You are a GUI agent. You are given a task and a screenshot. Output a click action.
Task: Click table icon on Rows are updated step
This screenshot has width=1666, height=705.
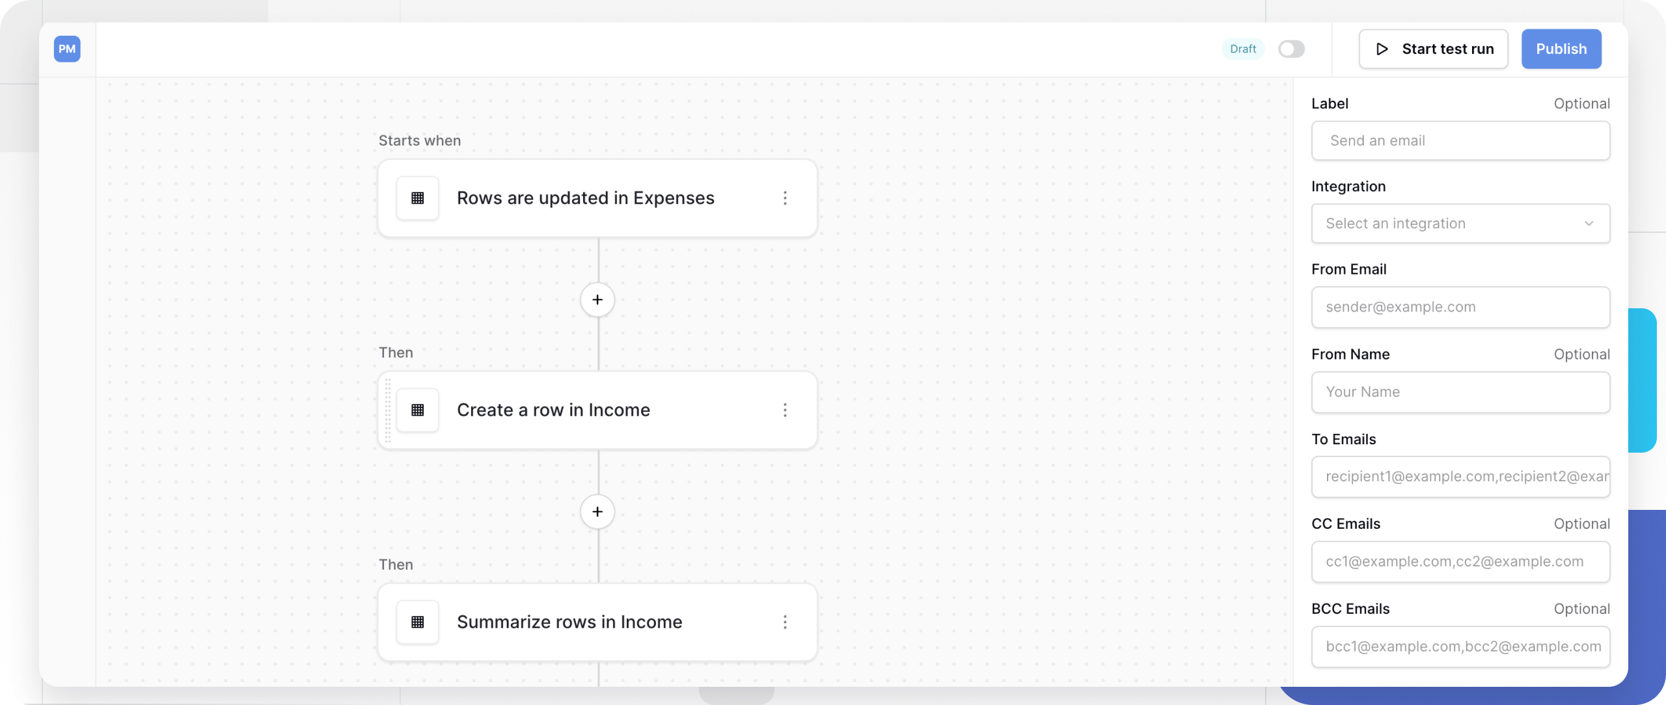(x=418, y=198)
